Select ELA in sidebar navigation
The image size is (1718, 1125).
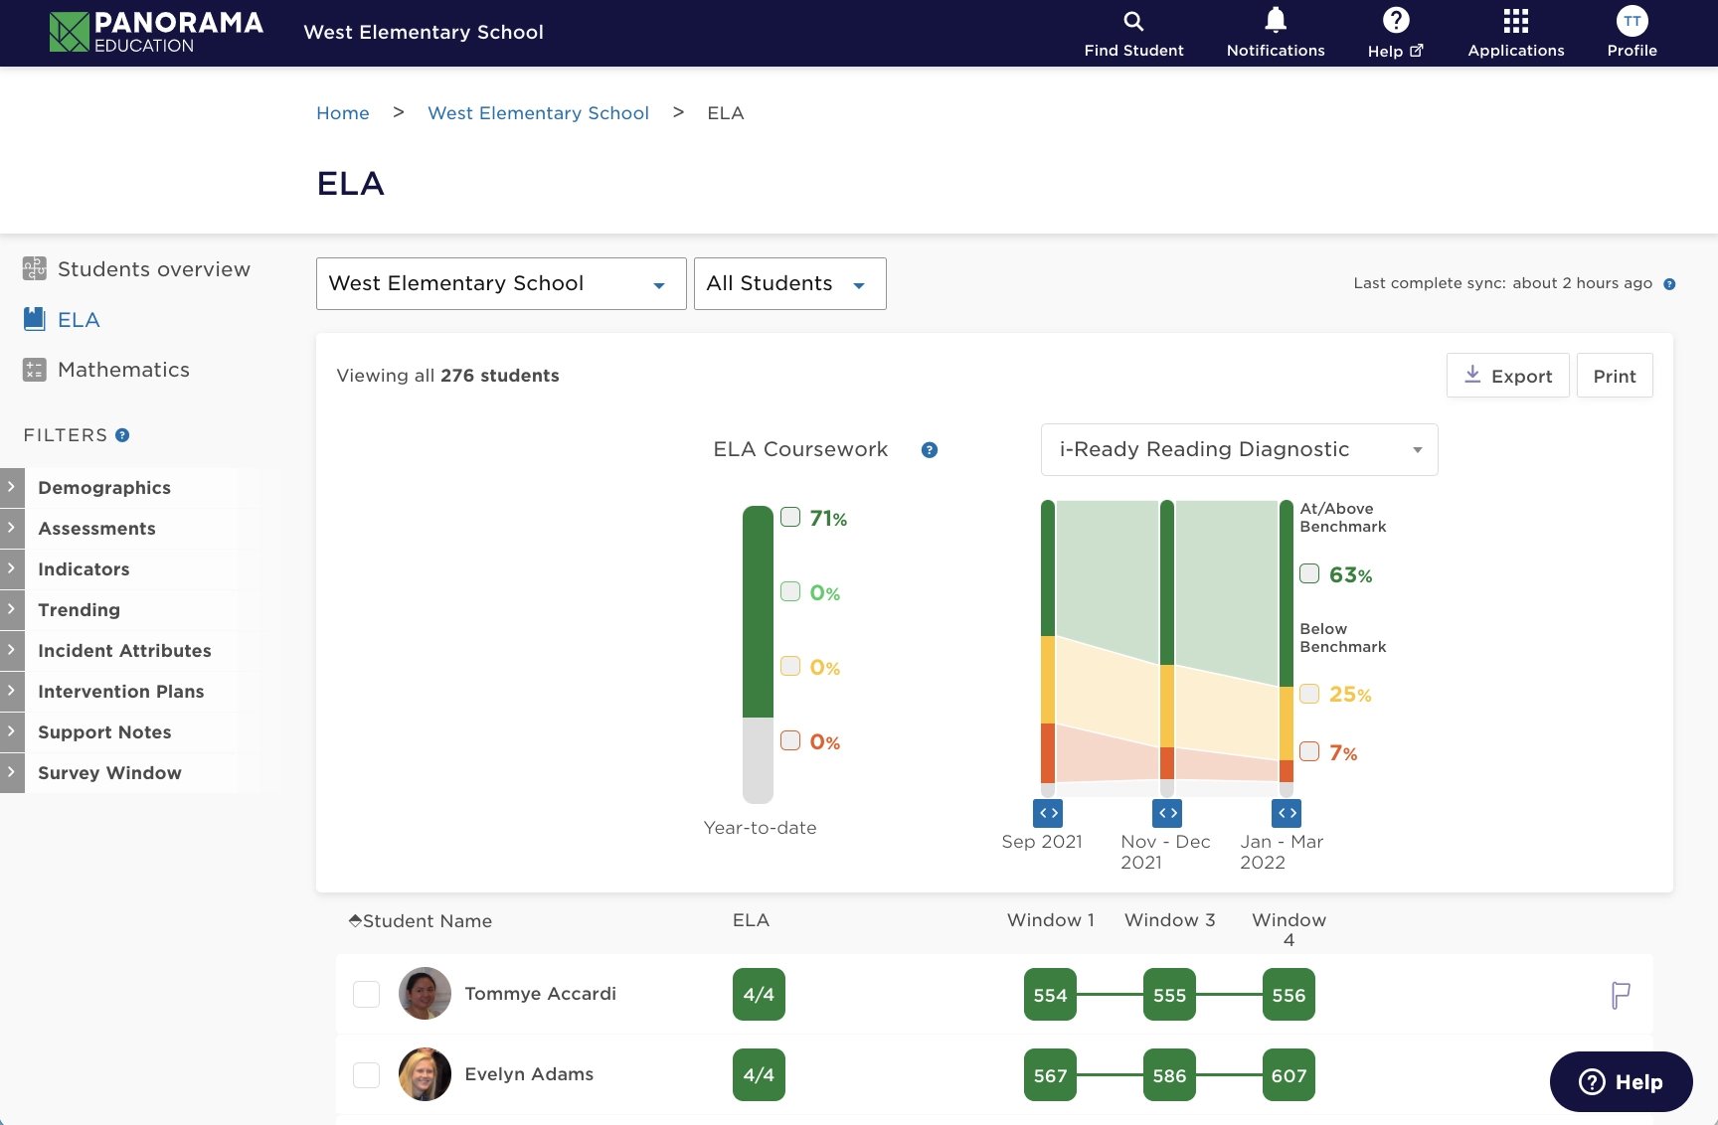pos(79,320)
